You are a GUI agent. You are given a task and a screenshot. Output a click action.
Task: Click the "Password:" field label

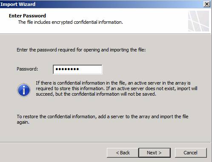[x=27, y=69]
